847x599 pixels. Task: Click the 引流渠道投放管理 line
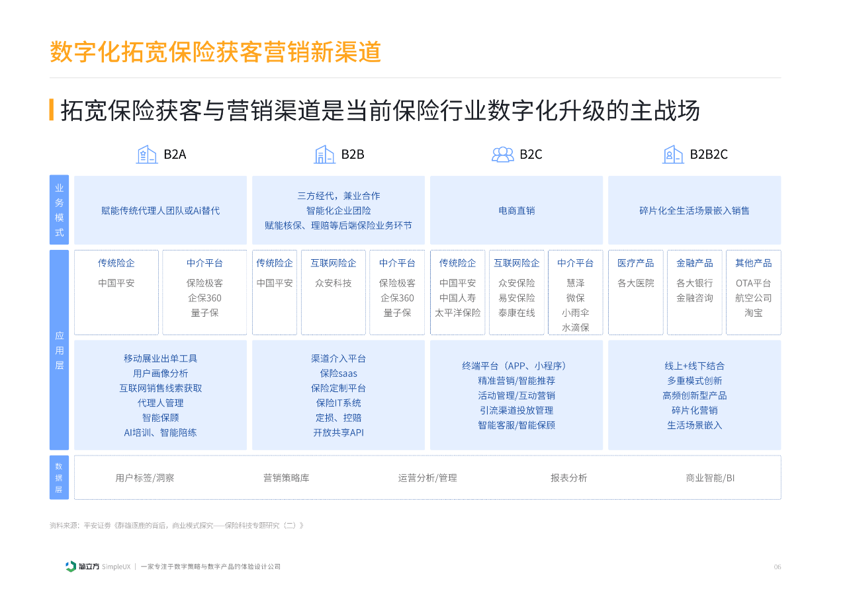[516, 410]
